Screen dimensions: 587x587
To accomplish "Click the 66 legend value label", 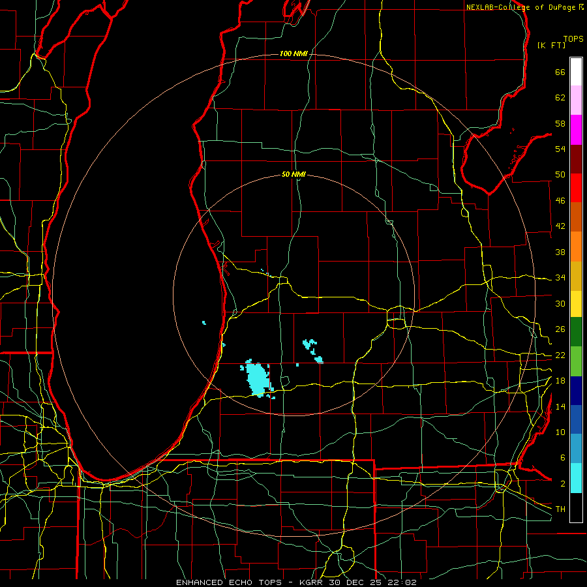I will tap(560, 72).
